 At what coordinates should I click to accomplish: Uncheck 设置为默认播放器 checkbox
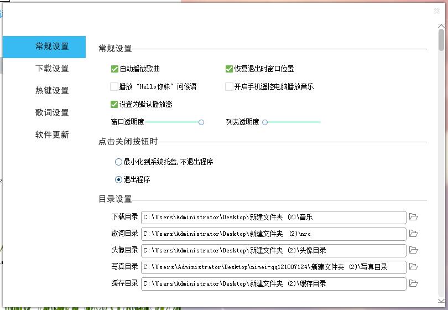(114, 104)
